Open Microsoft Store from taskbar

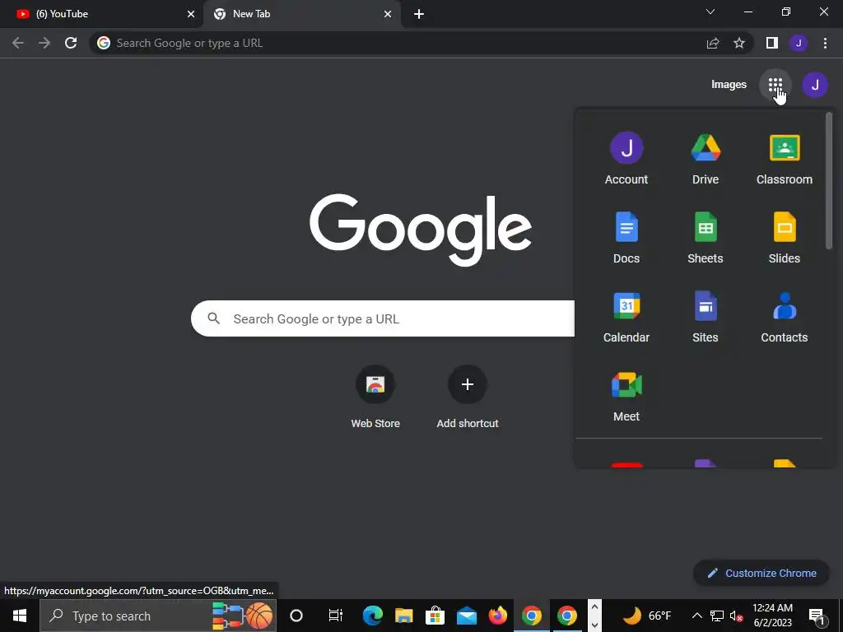click(x=435, y=616)
